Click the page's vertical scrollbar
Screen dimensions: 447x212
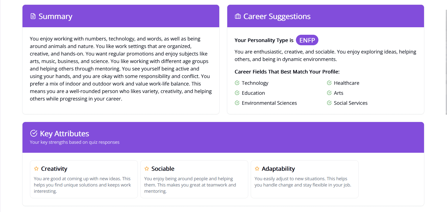[x=446, y=62]
